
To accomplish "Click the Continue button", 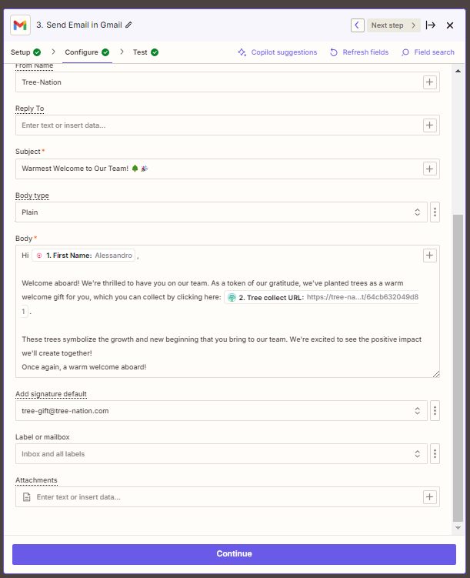I will coord(235,554).
